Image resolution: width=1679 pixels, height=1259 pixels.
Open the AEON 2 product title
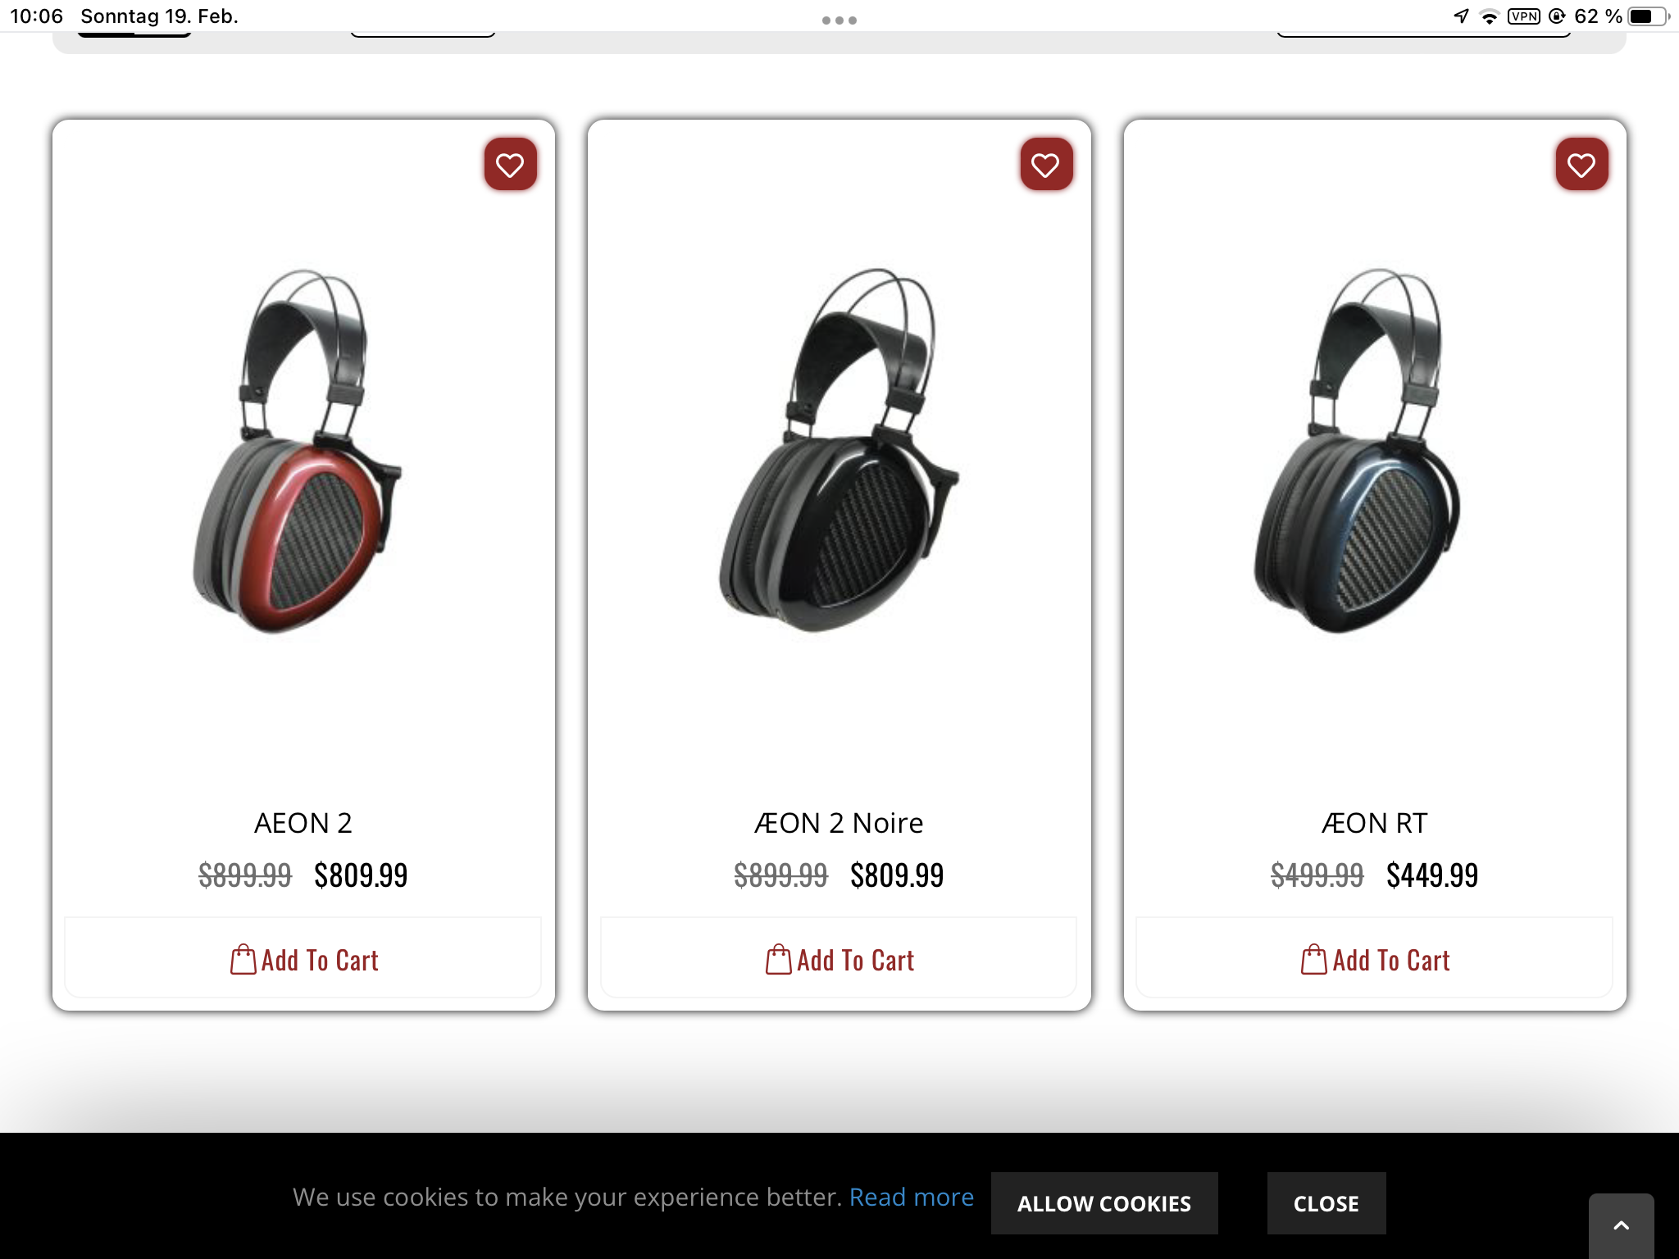click(303, 823)
